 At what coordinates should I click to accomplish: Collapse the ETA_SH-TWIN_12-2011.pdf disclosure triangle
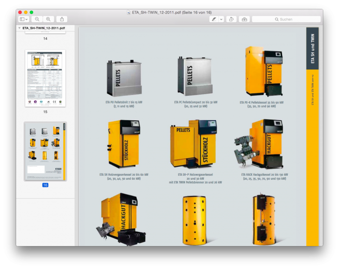point(19,28)
